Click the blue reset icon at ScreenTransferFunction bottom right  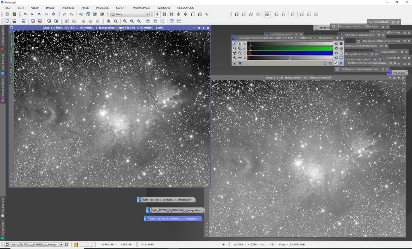(x=341, y=63)
